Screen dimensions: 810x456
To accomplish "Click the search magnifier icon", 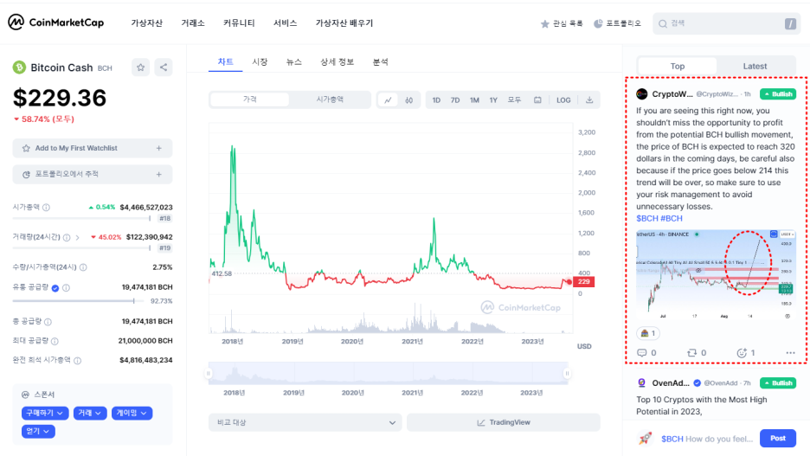I will coord(663,23).
